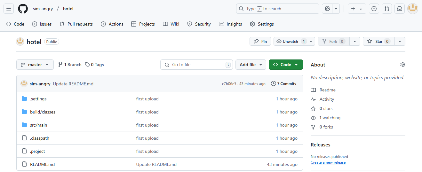
Task: Open commit hash c7b06e5
Action: (x=229, y=84)
